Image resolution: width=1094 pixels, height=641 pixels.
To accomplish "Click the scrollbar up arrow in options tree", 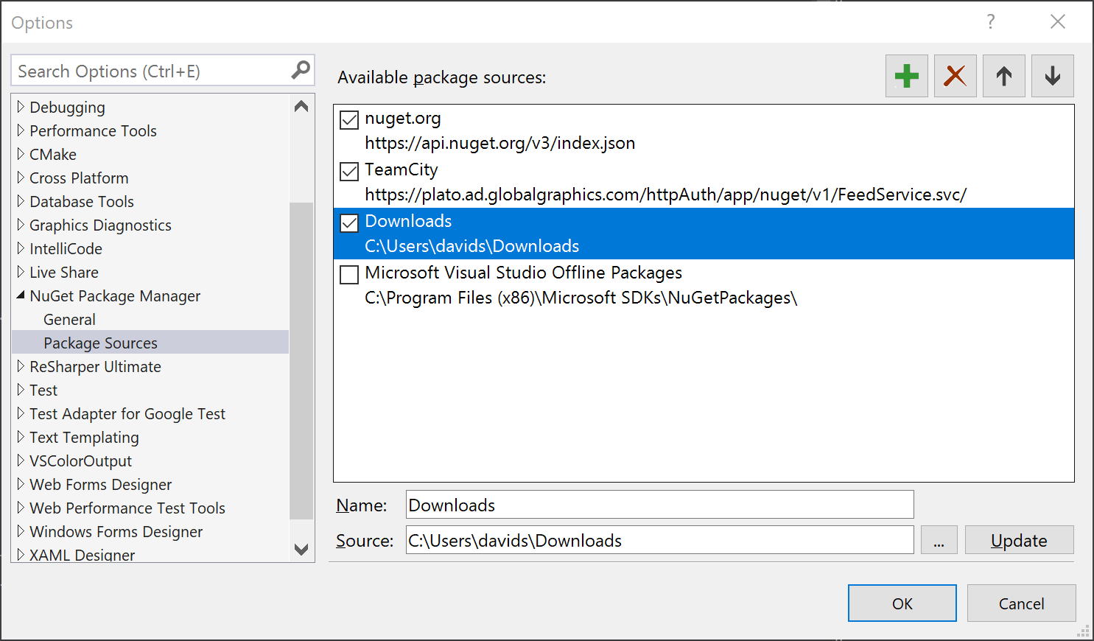I will click(301, 107).
